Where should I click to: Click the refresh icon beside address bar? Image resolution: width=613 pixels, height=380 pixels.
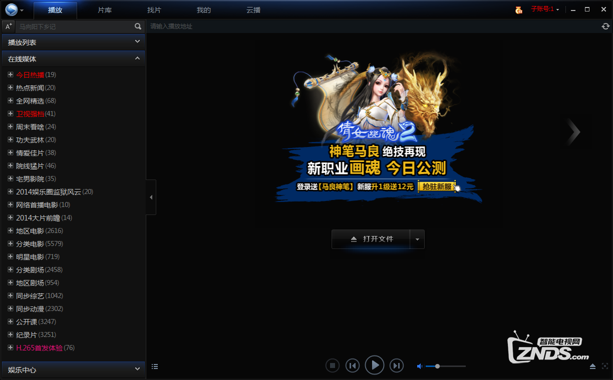(x=605, y=26)
